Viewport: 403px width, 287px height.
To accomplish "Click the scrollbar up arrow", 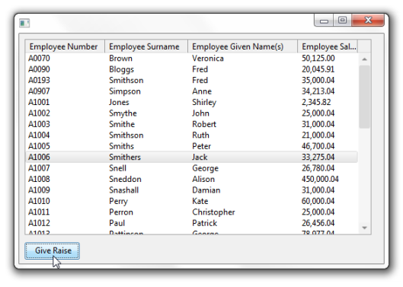I will [x=364, y=59].
